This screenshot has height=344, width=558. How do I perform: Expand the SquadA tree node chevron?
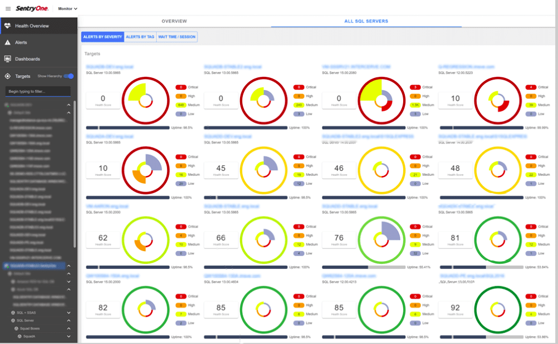pyautogui.click(x=68, y=336)
